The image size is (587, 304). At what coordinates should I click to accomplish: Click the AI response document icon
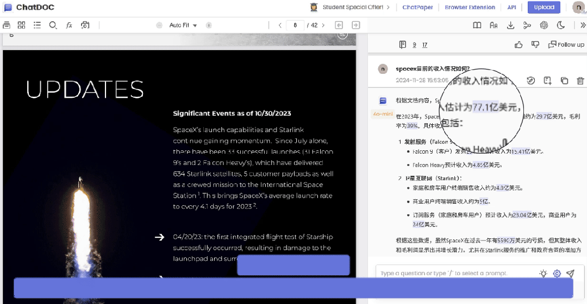pyautogui.click(x=383, y=100)
